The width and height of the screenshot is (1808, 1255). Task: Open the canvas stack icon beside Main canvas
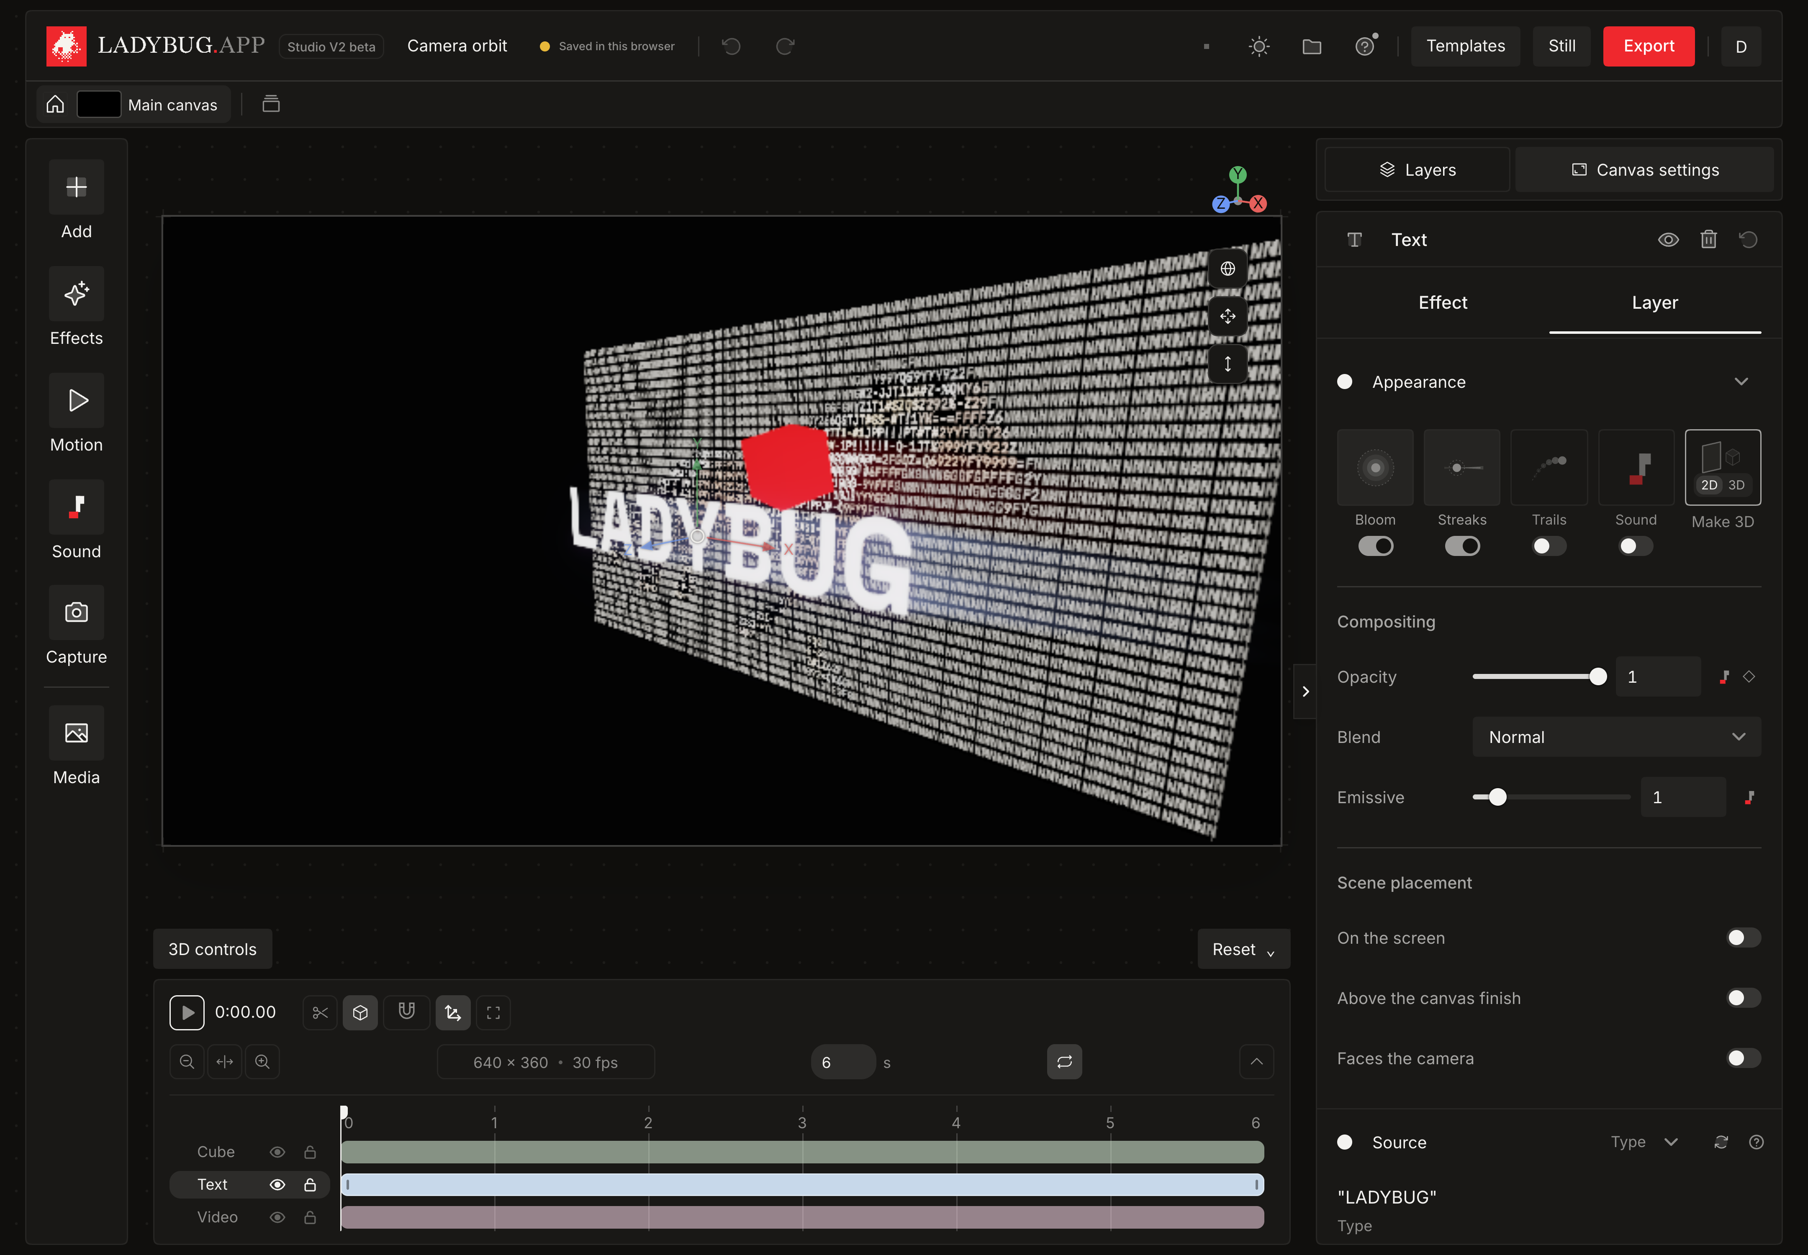pos(271,104)
